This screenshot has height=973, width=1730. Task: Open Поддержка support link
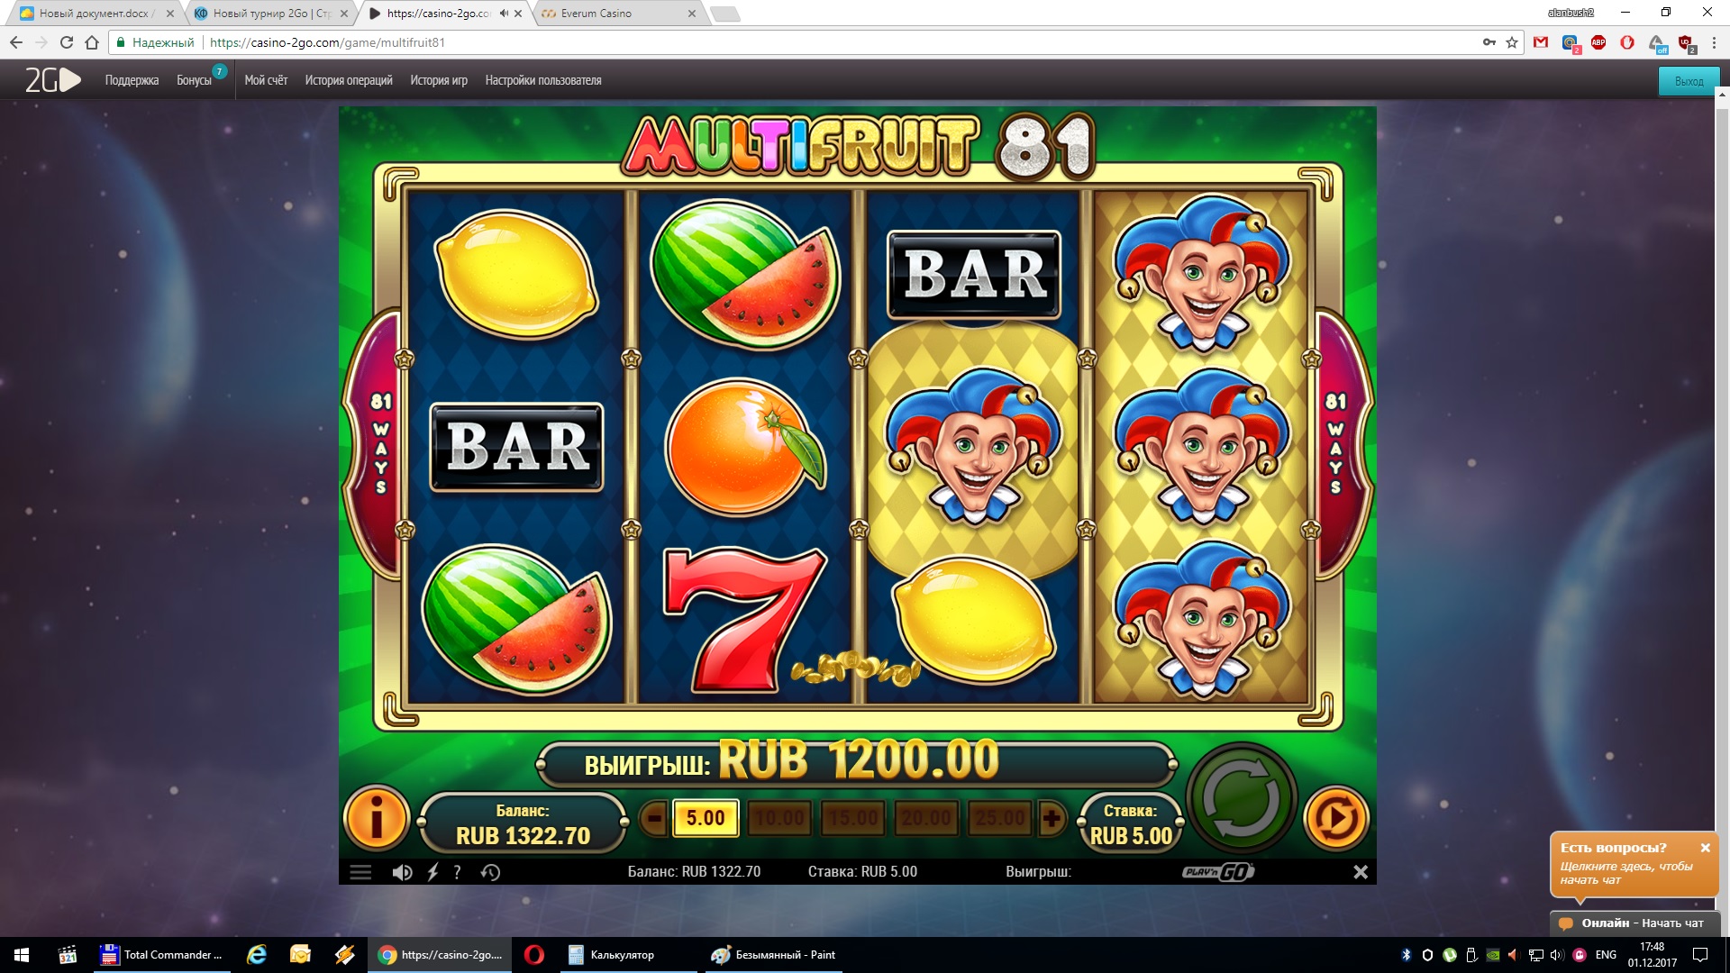(132, 80)
